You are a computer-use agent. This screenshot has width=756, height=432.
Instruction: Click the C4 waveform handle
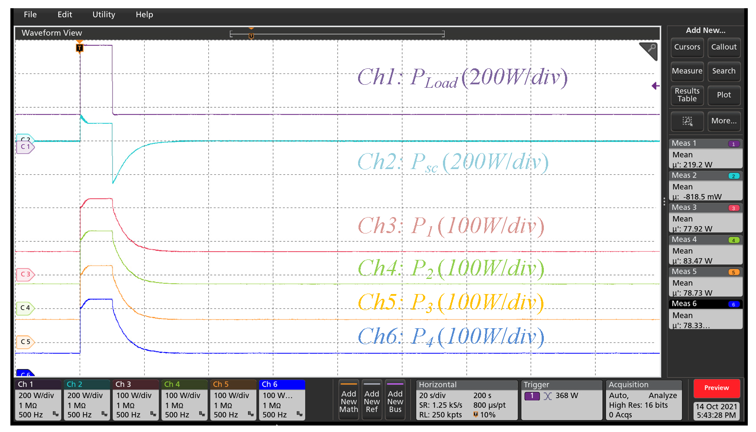[x=25, y=308]
